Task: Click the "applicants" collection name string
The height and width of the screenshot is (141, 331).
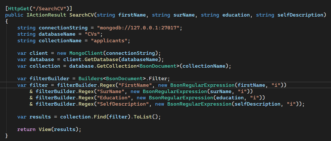Action: click(109, 41)
